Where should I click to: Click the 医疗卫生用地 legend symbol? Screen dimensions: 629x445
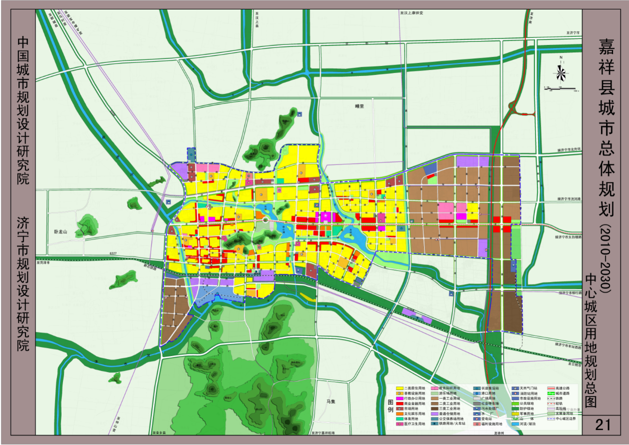click(x=399, y=424)
